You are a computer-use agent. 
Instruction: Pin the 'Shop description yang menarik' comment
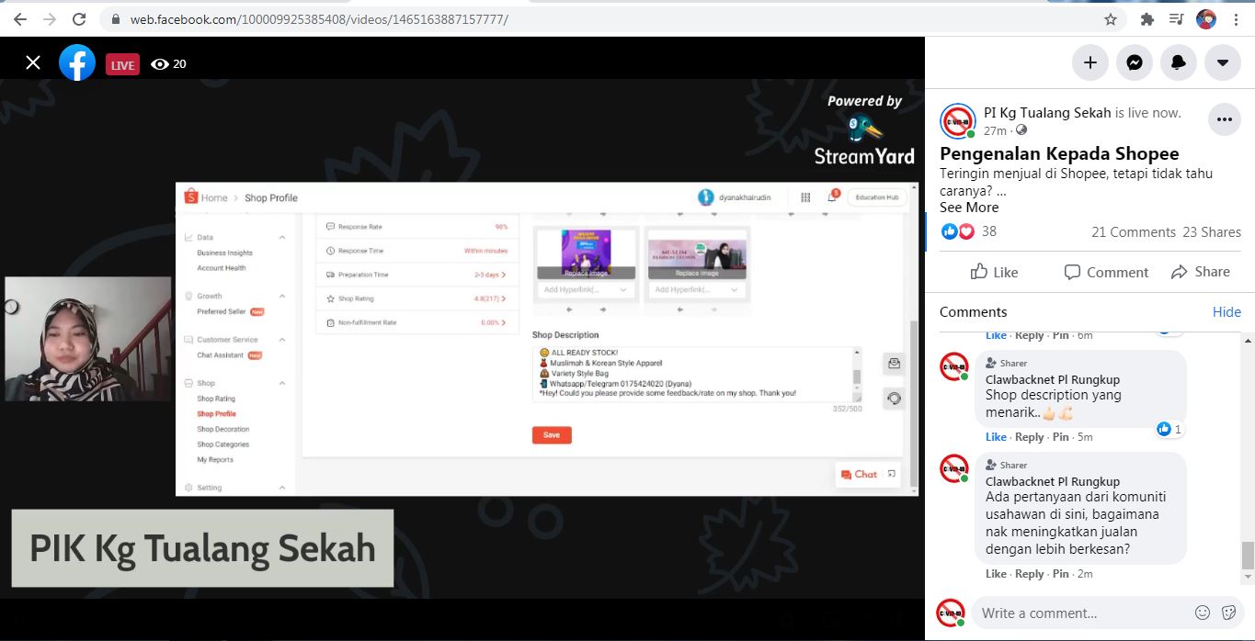click(1061, 437)
